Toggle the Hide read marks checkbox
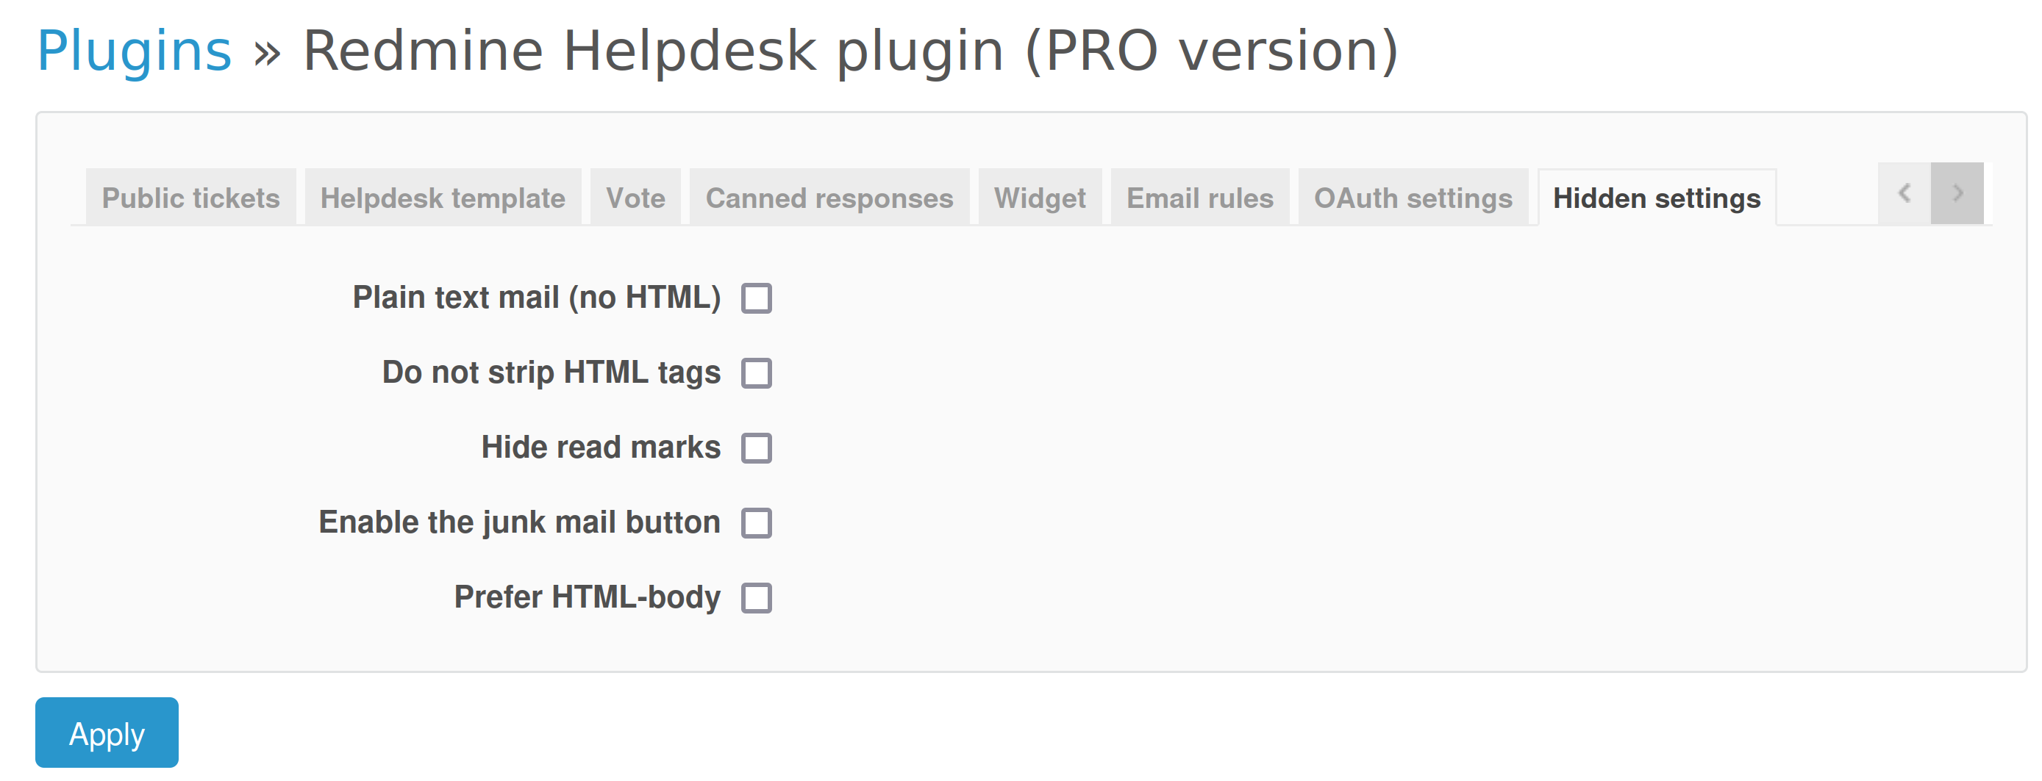 (756, 448)
